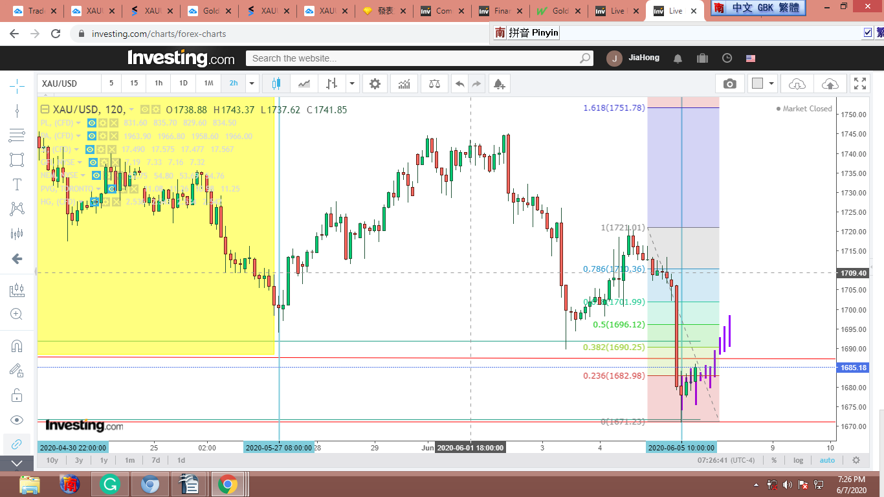Enter fullscreen chart mode
The image size is (884, 497).
tap(859, 83)
